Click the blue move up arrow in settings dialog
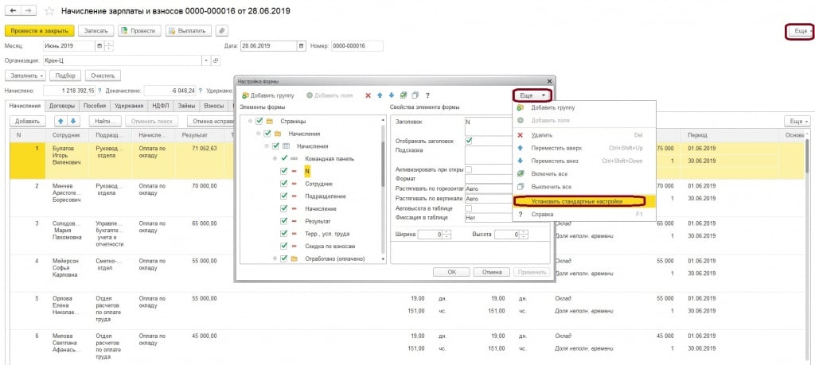815x365 pixels. pos(380,95)
